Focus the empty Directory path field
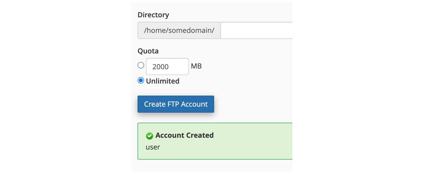 coord(256,30)
